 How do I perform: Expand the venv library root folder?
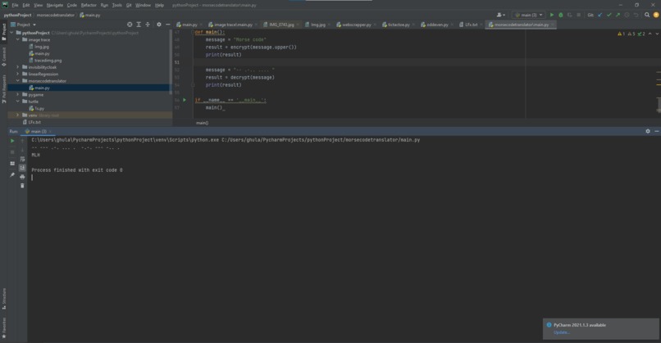click(18, 115)
